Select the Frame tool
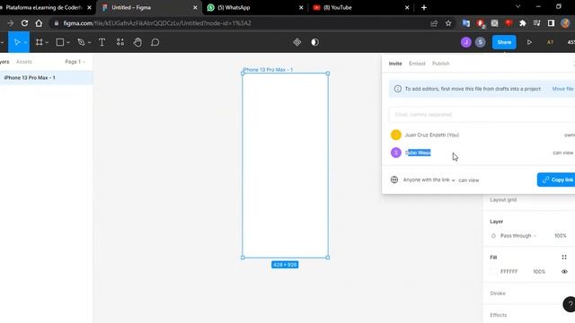575x323 pixels. pos(39,42)
